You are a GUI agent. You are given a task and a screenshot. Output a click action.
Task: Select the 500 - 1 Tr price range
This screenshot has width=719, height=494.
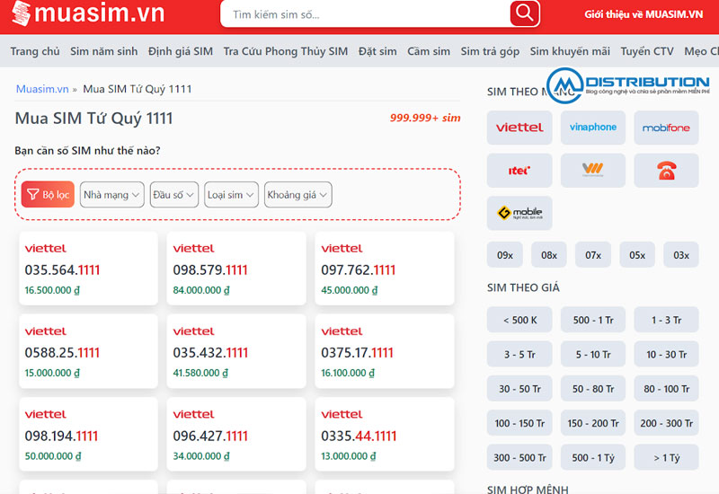tap(593, 320)
